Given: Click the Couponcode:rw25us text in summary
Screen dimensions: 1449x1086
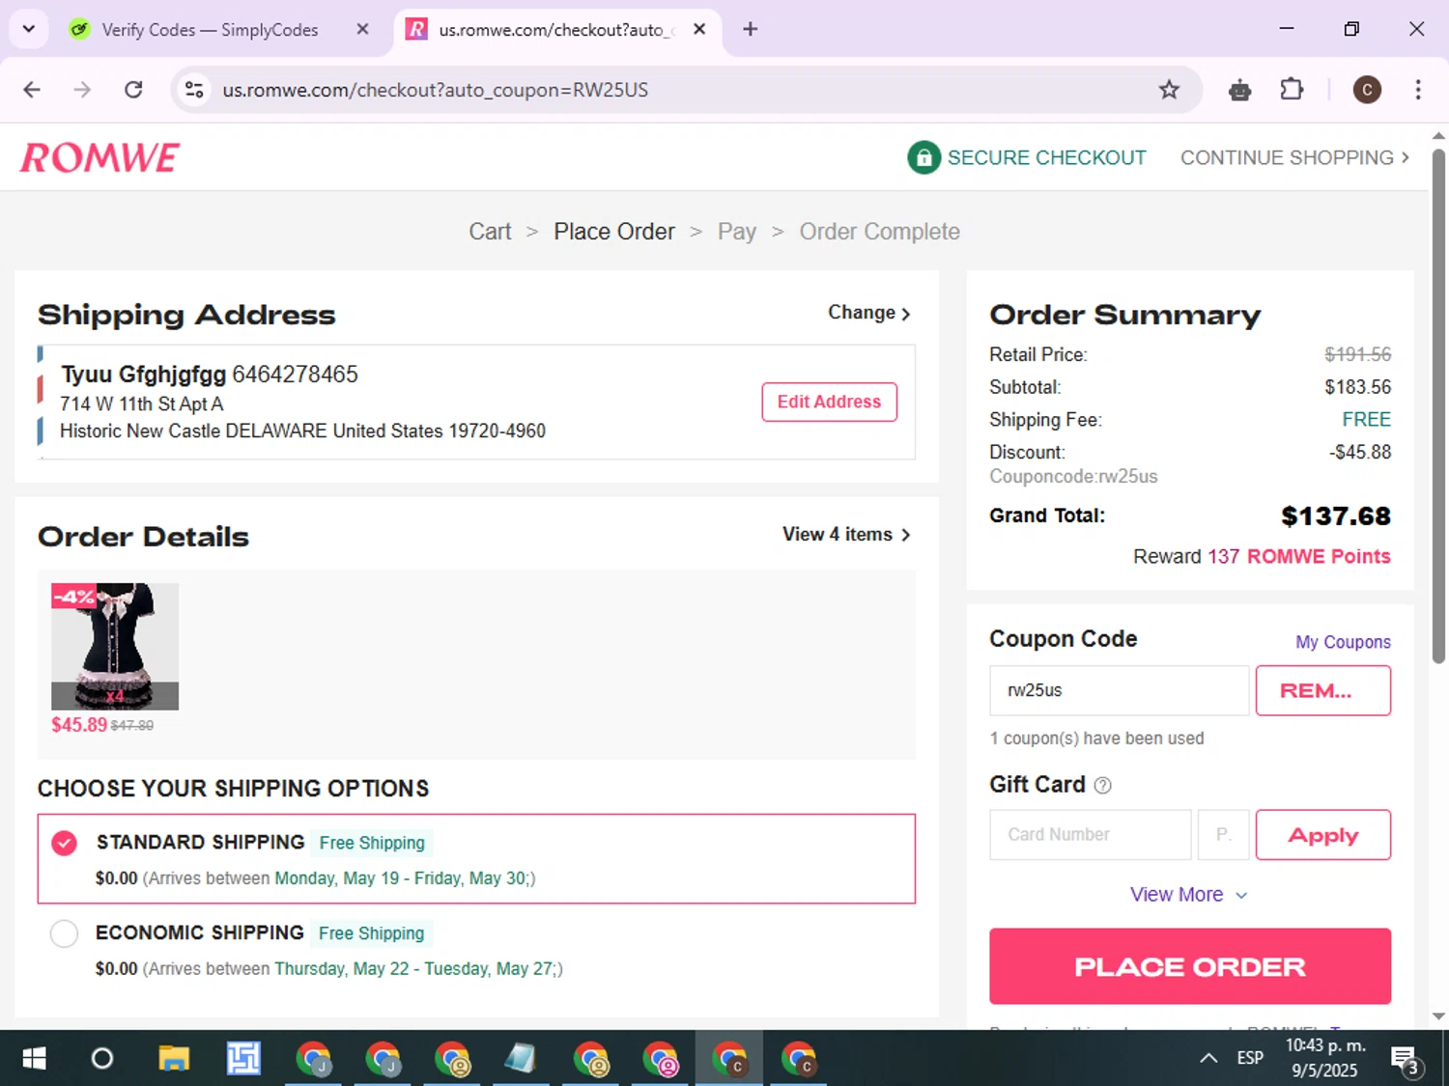Looking at the screenshot, I should [1072, 477].
